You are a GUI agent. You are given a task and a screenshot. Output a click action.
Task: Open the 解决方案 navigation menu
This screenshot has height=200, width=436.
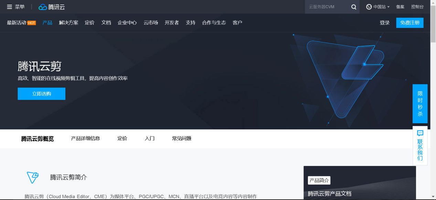(x=68, y=23)
